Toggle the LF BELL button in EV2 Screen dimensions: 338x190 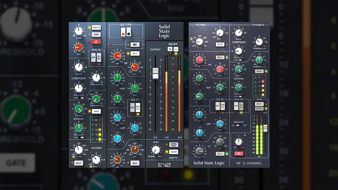(x=135, y=163)
